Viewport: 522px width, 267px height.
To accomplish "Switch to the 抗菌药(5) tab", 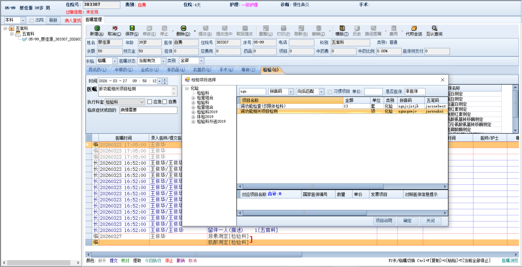I will (202, 70).
